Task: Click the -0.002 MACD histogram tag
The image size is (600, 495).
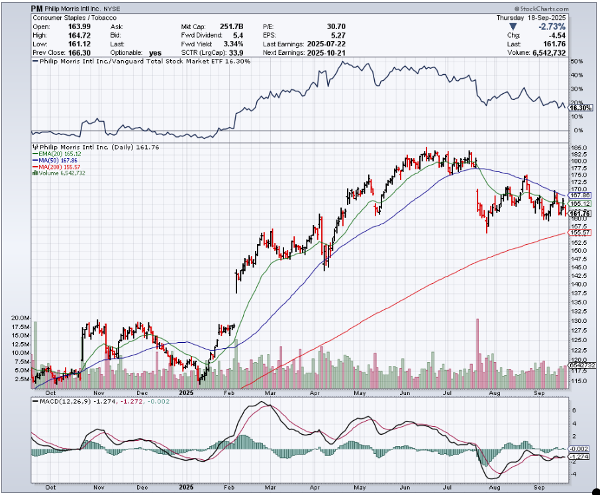Action: tap(579, 449)
